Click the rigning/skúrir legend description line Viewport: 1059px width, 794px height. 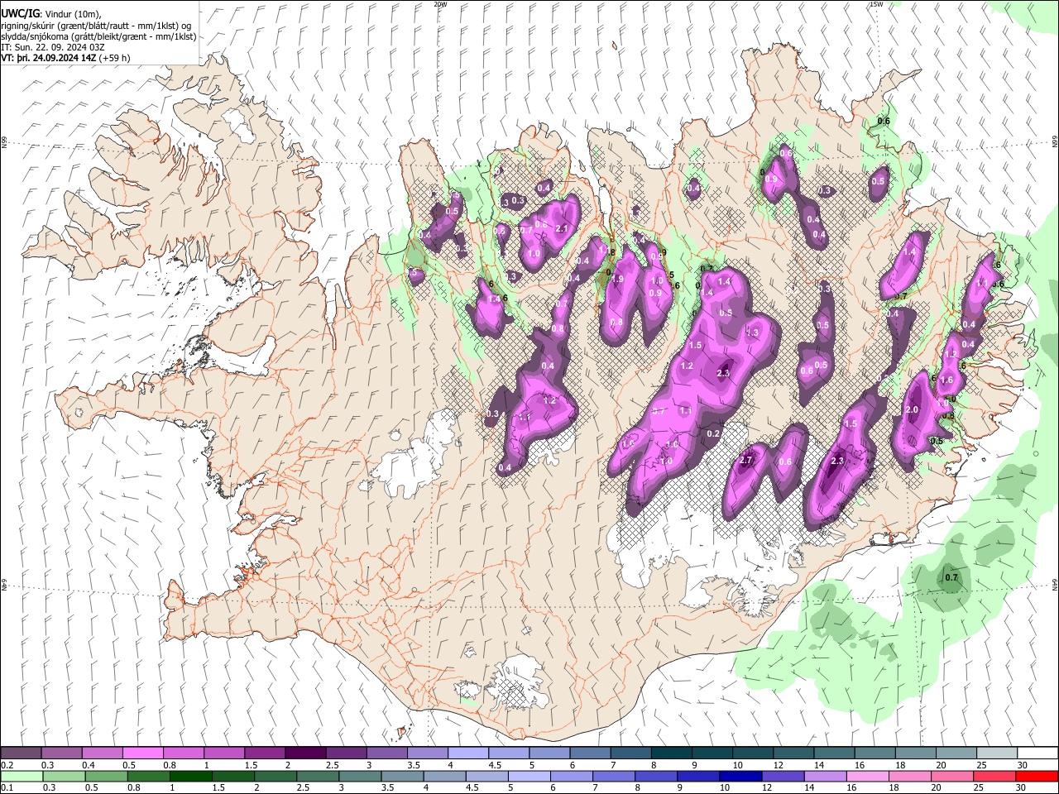point(96,26)
